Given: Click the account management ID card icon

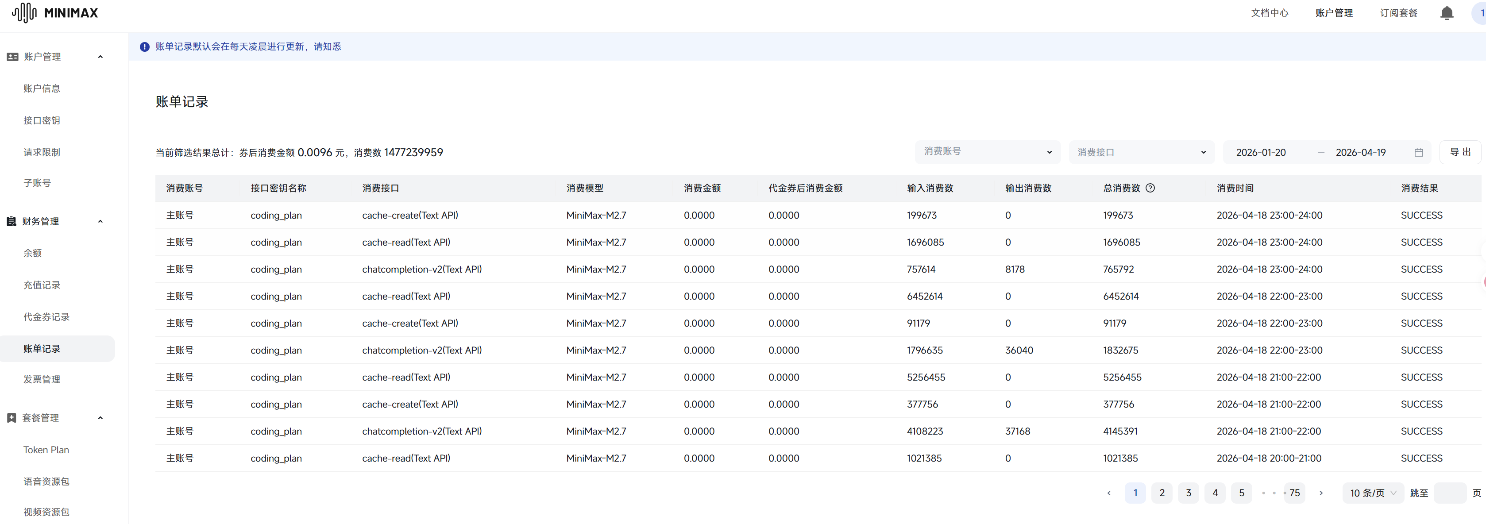Looking at the screenshot, I should [x=12, y=57].
